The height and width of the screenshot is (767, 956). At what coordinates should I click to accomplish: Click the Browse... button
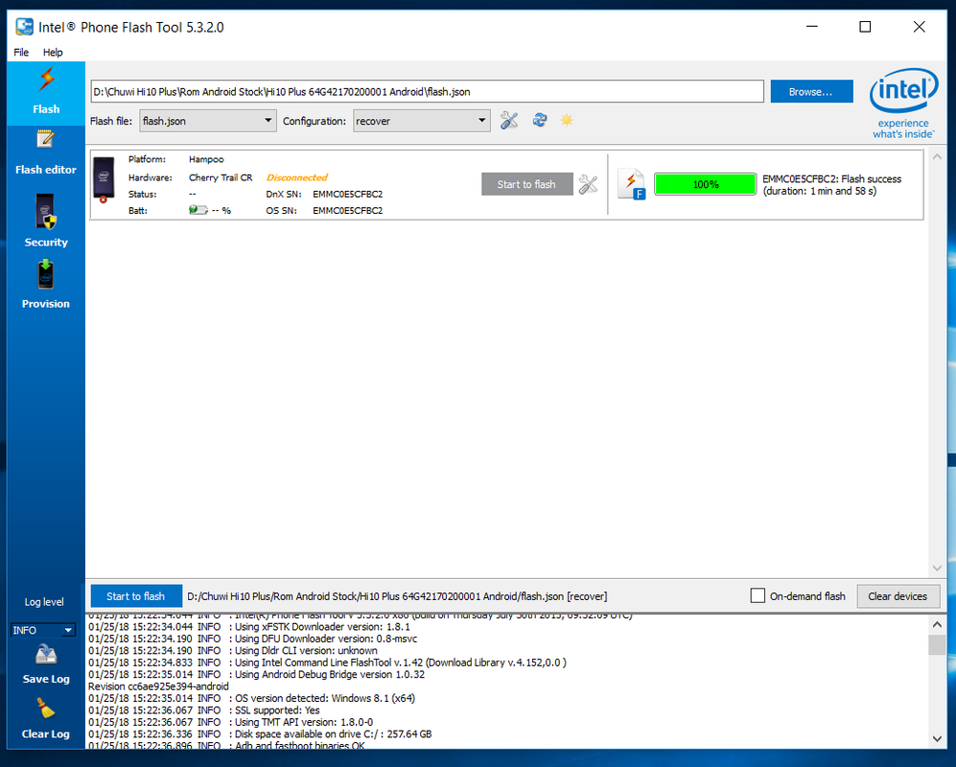811,91
